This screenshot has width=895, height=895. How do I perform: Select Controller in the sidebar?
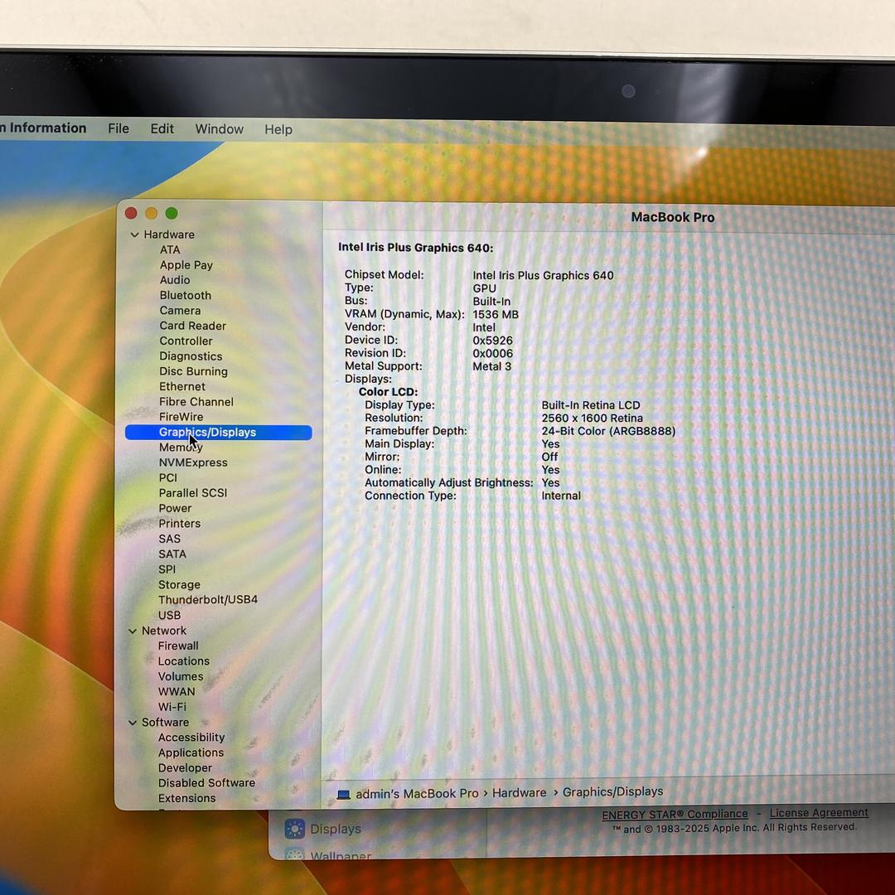[x=186, y=341]
